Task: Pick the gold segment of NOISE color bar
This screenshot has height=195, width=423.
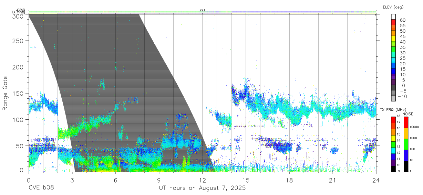Action: pyautogui.click(x=405, y=133)
